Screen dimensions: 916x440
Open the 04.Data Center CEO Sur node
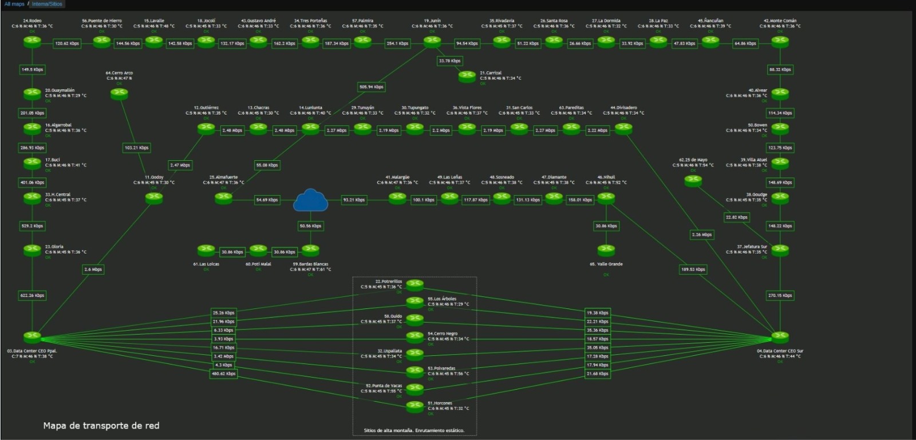coord(780,337)
